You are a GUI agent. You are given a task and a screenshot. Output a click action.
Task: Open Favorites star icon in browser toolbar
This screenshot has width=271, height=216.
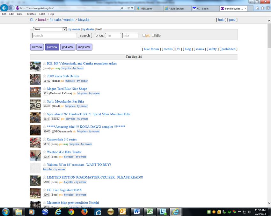(x=262, y=8)
